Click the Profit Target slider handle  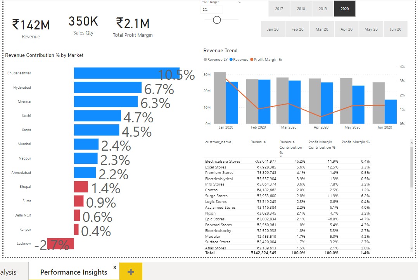[217, 20]
